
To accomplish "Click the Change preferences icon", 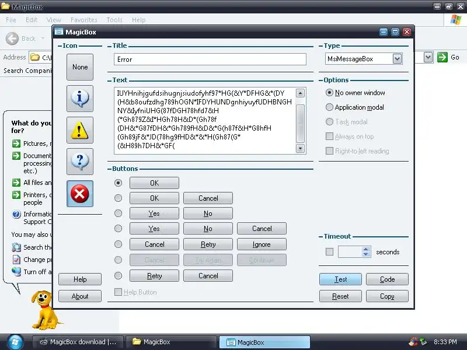I will pos(16,260).
